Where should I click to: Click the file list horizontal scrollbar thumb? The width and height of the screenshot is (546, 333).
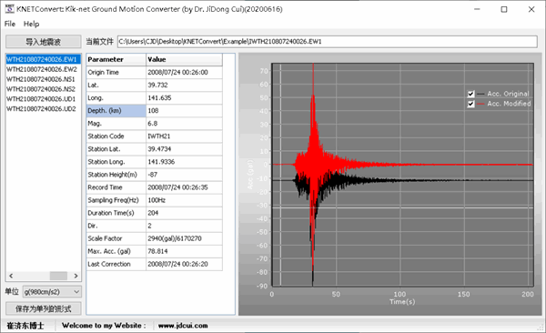click(58, 276)
